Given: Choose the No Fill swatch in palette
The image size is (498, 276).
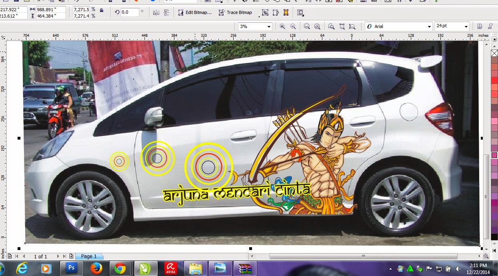Looking at the screenshot, I should 494,53.
